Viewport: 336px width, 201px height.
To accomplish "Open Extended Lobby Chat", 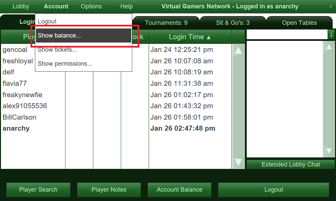I will pyautogui.click(x=291, y=164).
